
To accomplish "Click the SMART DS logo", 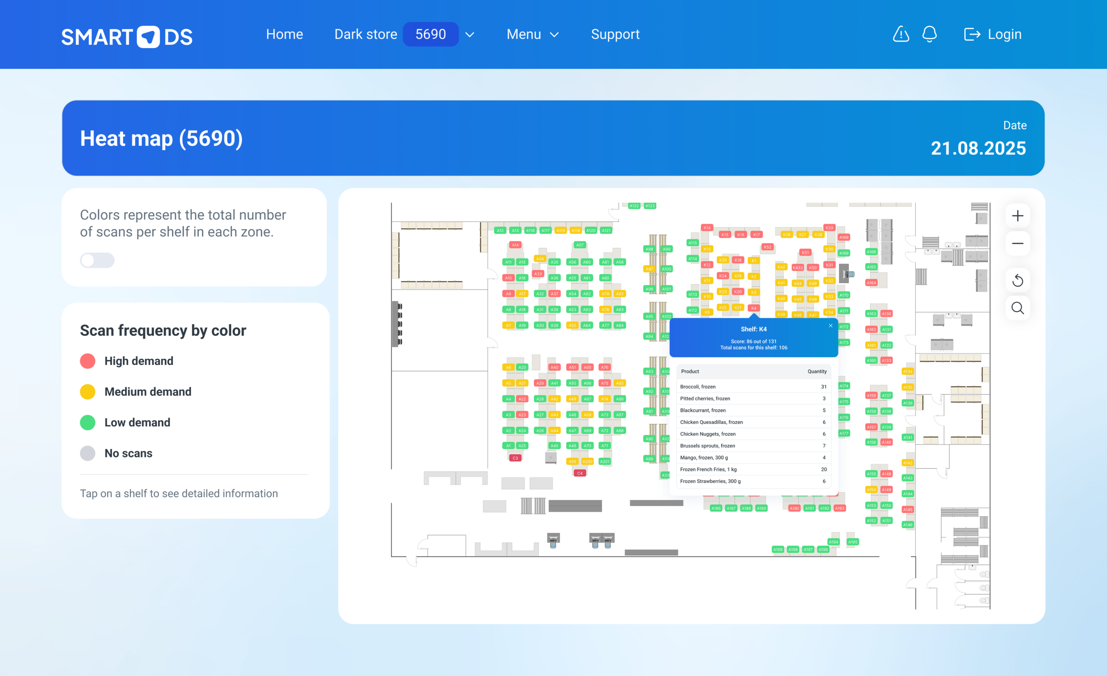I will [127, 36].
